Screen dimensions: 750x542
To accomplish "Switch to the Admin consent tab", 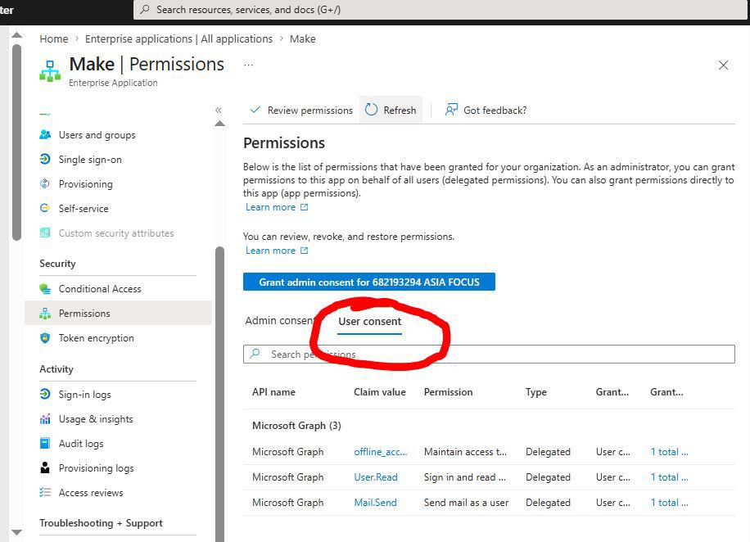I will (279, 320).
